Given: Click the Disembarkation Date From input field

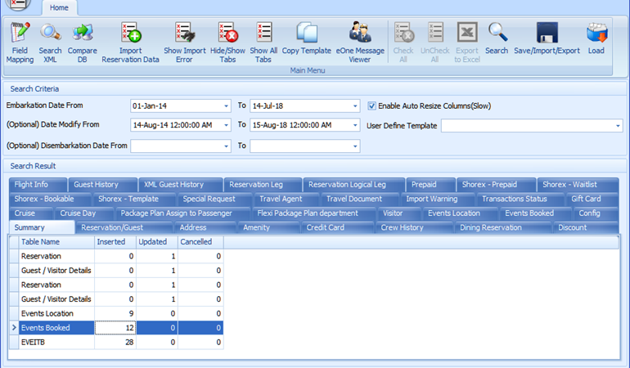Looking at the screenshot, I should pyautogui.click(x=176, y=146).
